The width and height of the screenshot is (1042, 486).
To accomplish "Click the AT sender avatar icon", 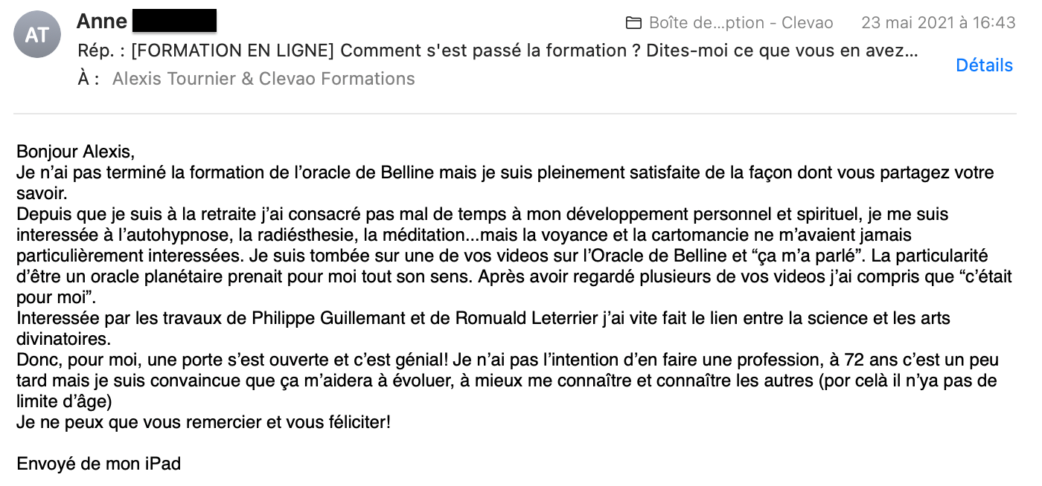I will [37, 33].
